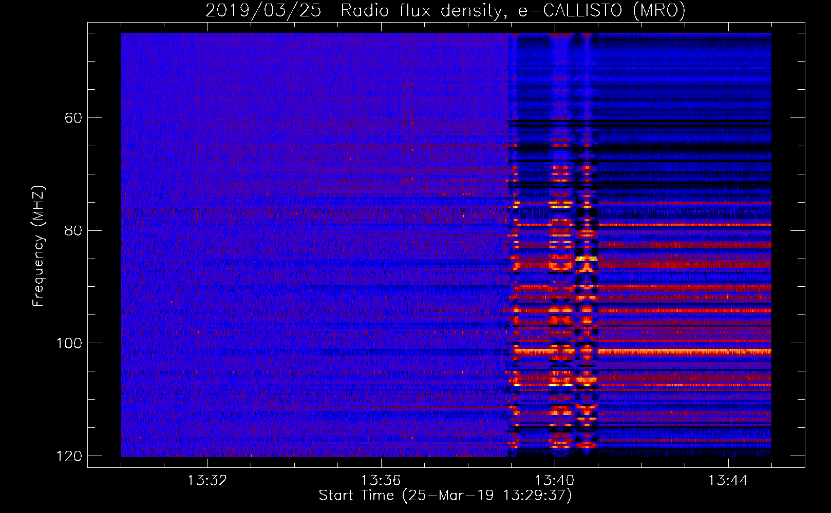
Task: Click the 13:40 time tick label
Action: click(x=554, y=481)
